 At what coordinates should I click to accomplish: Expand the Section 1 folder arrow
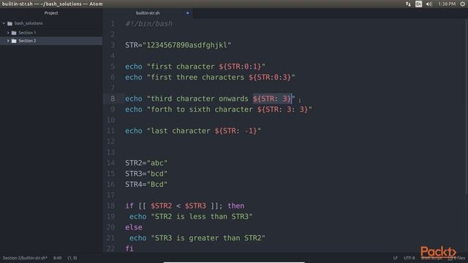click(8, 32)
